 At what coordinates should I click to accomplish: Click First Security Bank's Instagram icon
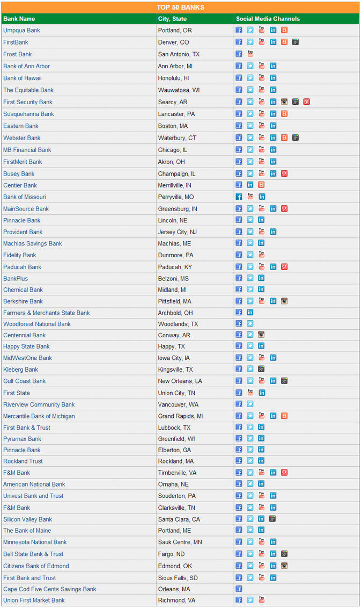point(284,102)
